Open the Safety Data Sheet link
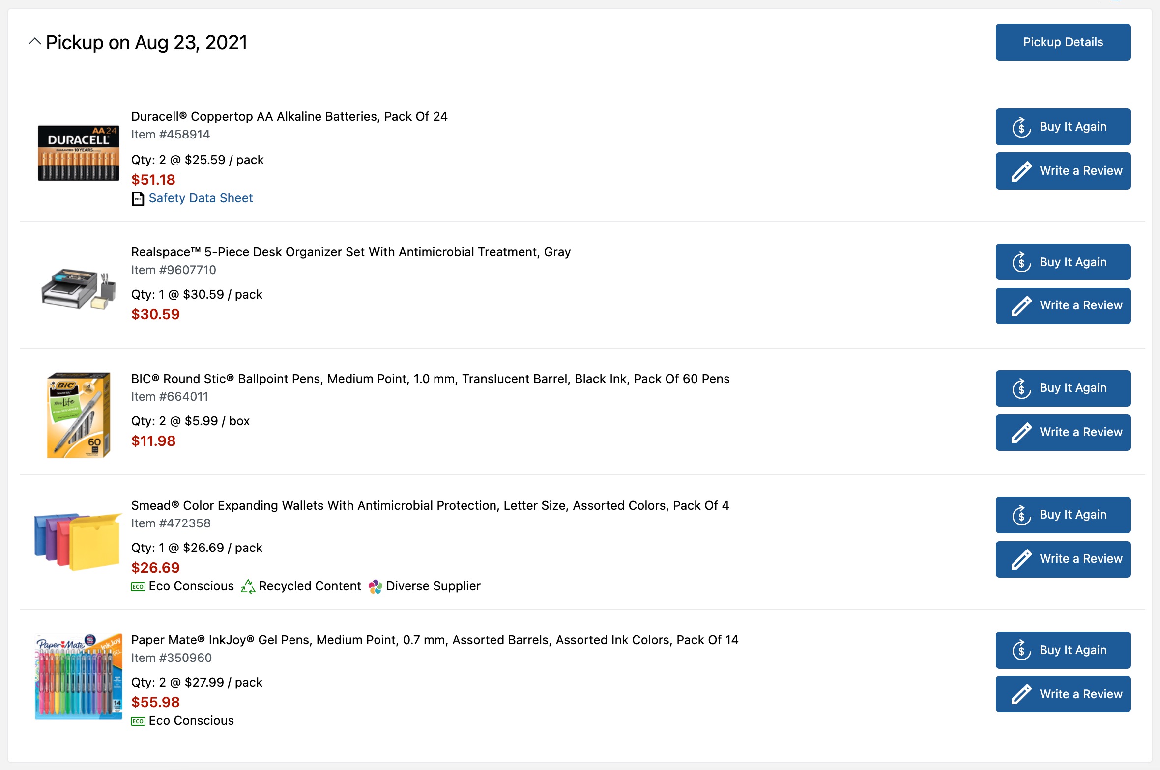 click(x=201, y=198)
